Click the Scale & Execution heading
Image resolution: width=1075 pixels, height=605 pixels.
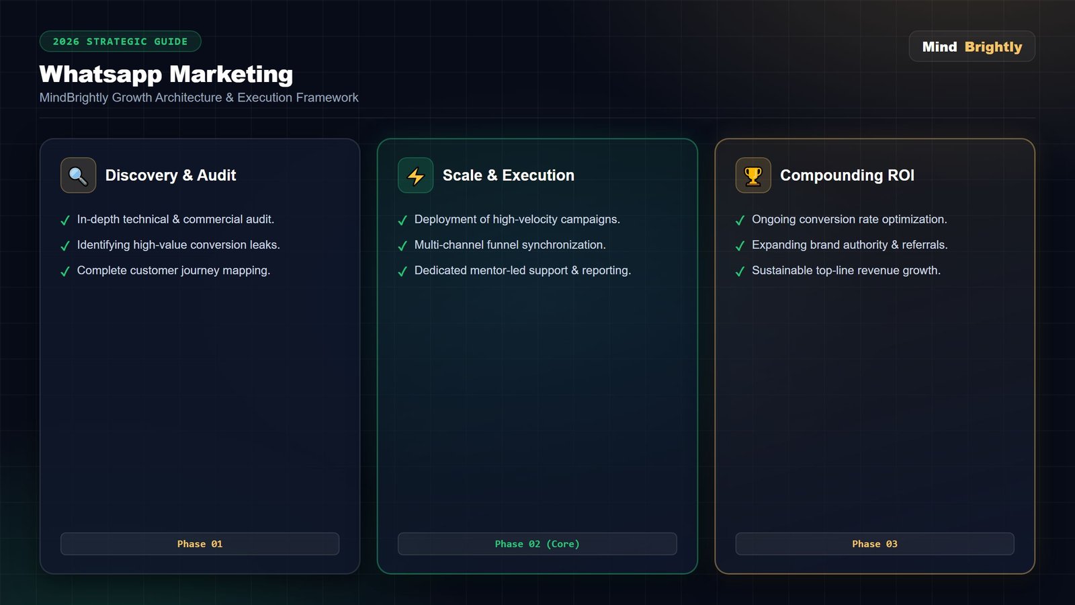[509, 175]
